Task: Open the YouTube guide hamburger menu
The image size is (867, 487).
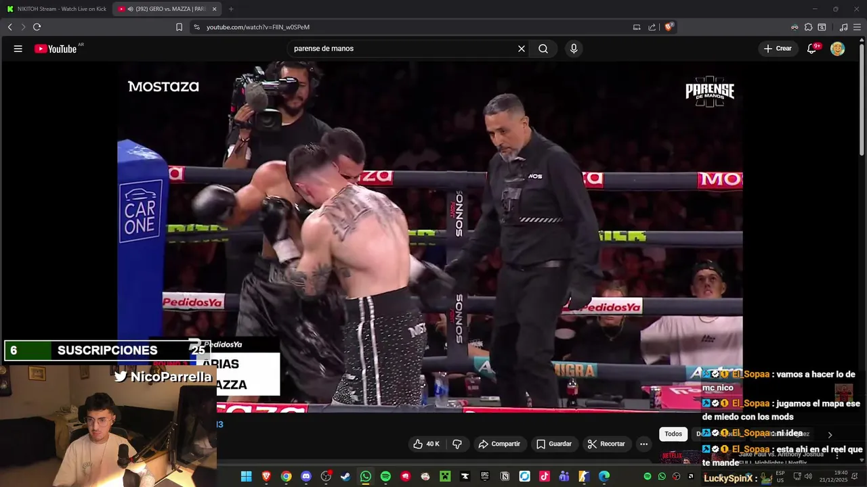Action: pyautogui.click(x=18, y=49)
